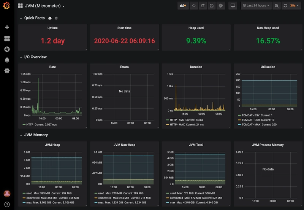Open Explore via sidebar compass icon
The height and width of the screenshot is (210, 304).
coord(6,49)
